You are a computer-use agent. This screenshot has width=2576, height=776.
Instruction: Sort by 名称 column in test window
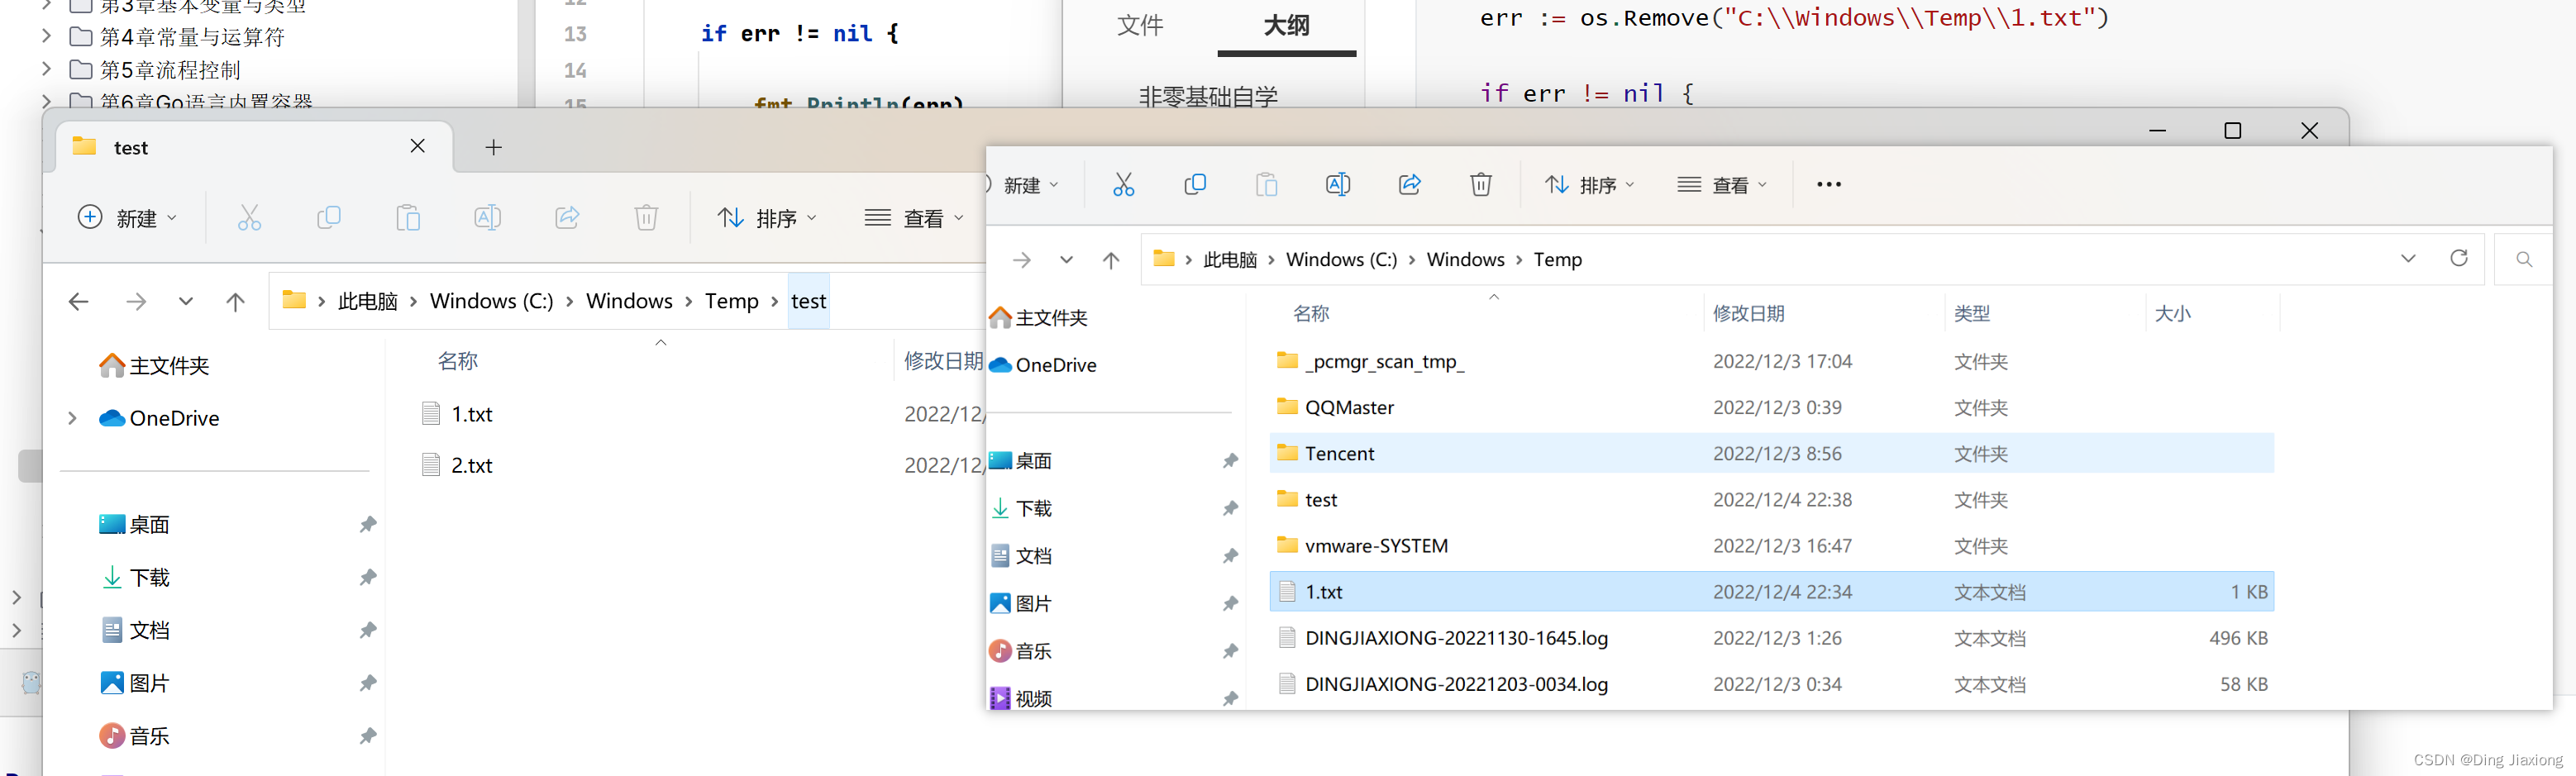point(458,361)
